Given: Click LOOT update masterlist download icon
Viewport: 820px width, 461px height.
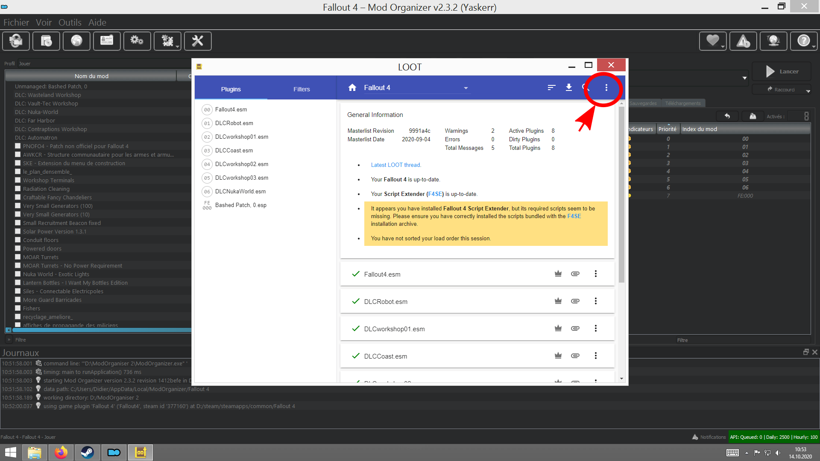Looking at the screenshot, I should pyautogui.click(x=569, y=88).
